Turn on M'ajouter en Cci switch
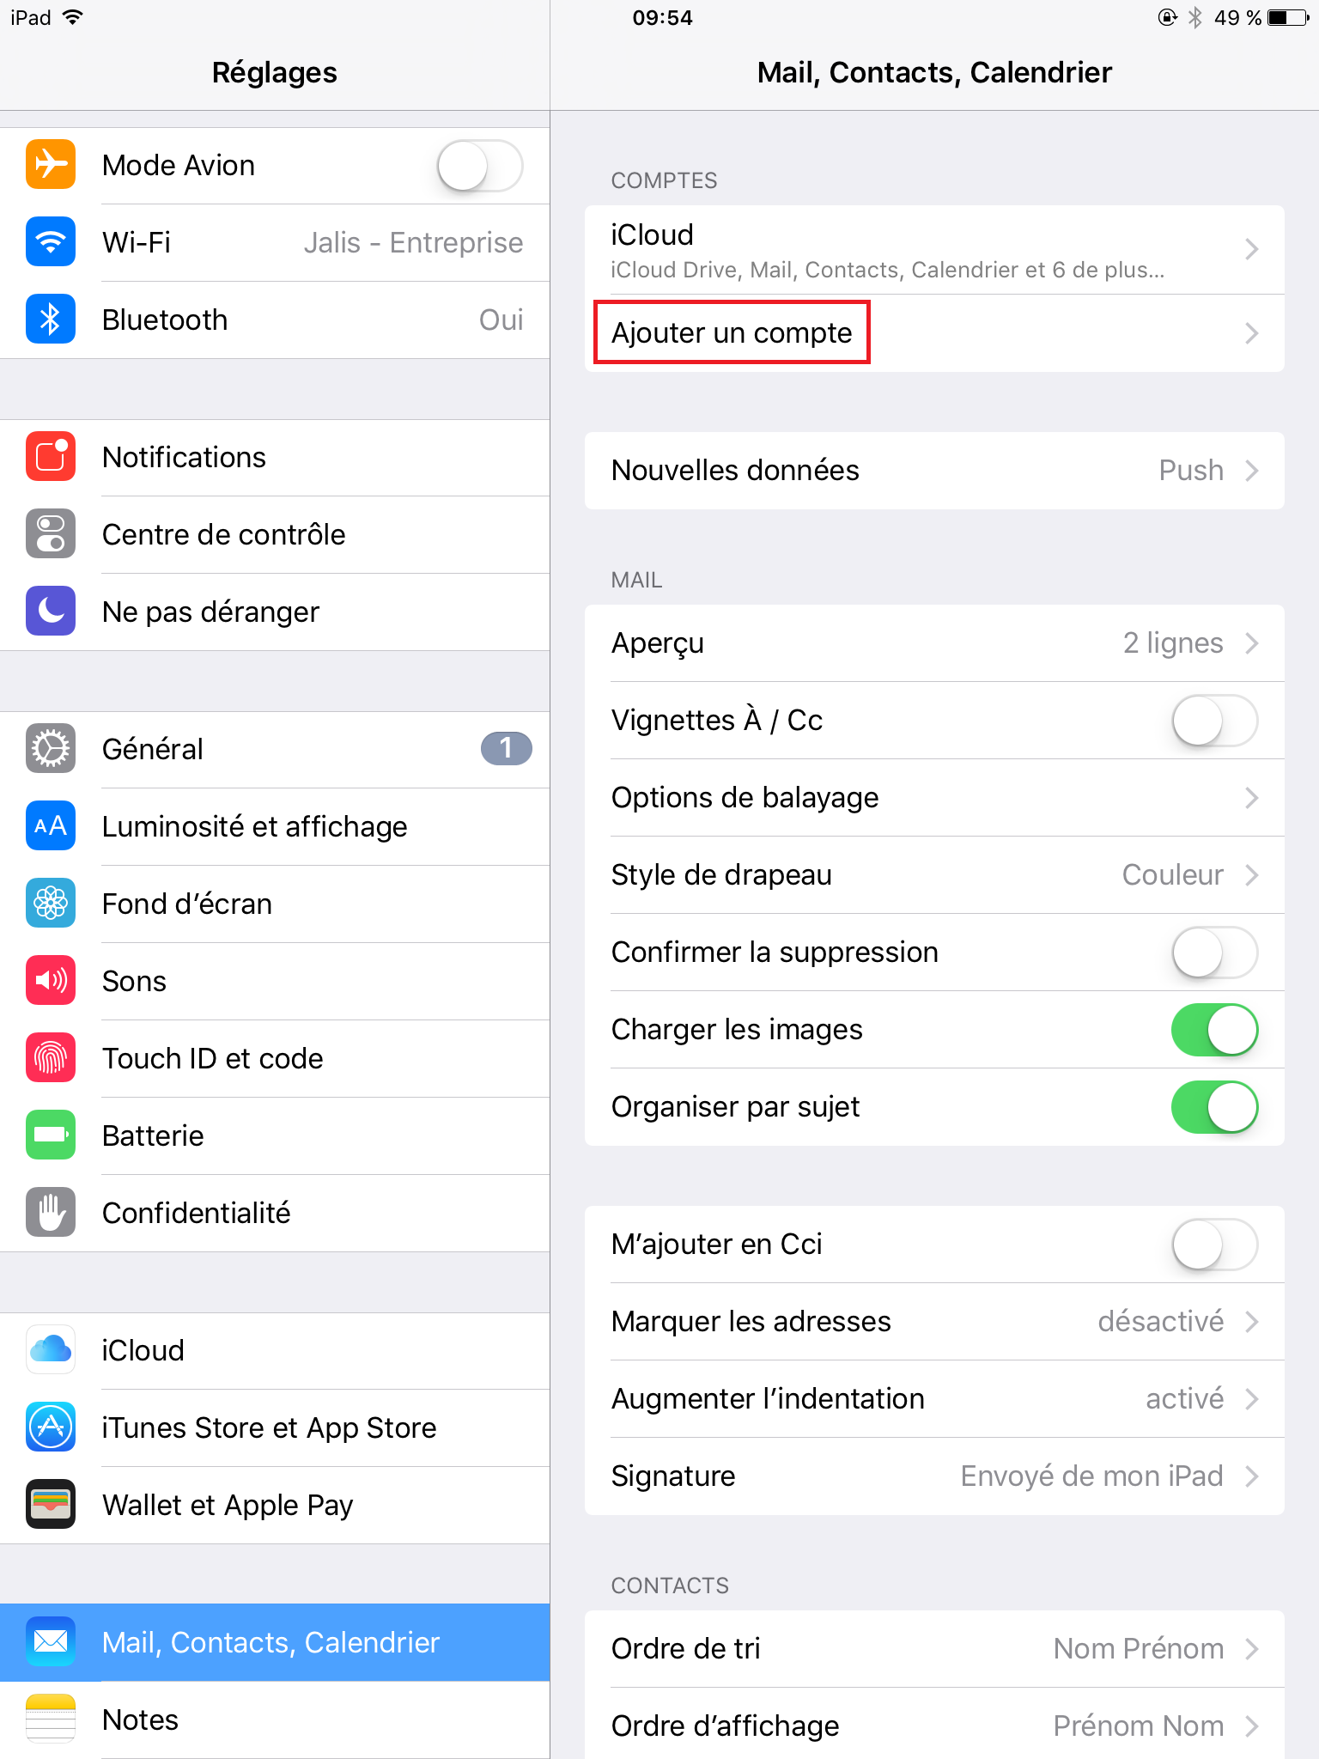This screenshot has height=1759, width=1319. pos(1214,1245)
